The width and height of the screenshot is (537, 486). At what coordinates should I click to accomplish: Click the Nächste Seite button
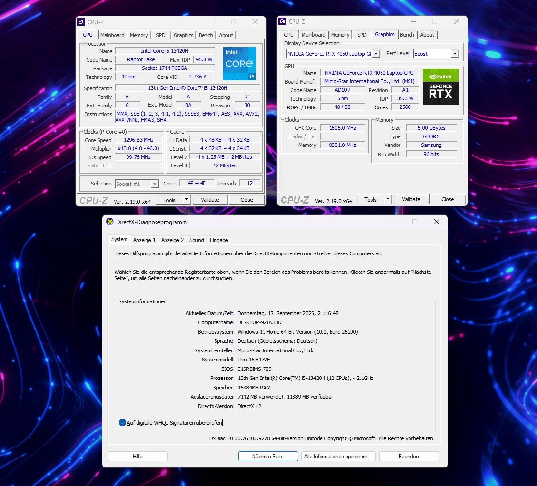[x=268, y=457]
